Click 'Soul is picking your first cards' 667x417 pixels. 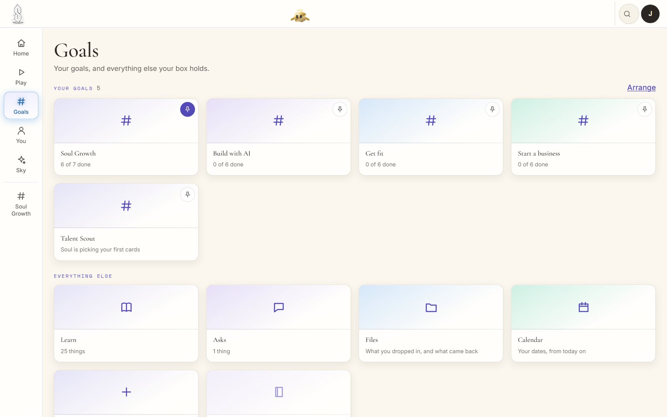pyautogui.click(x=100, y=249)
